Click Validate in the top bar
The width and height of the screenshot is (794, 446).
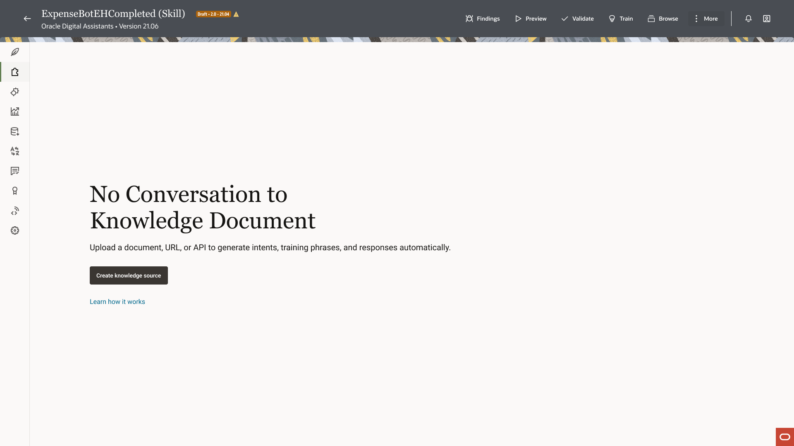pos(577,19)
